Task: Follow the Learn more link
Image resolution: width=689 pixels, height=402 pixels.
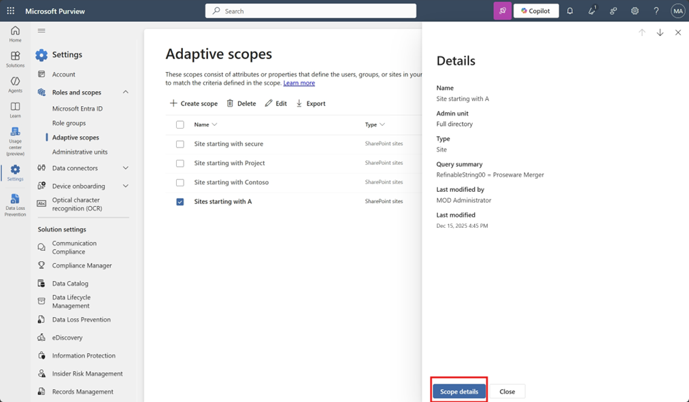Action: [299, 82]
